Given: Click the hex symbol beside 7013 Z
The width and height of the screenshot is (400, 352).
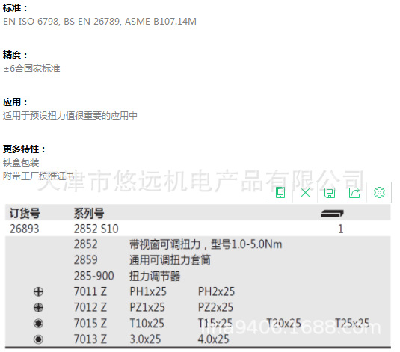Looking at the screenshot, I should [x=38, y=339].
